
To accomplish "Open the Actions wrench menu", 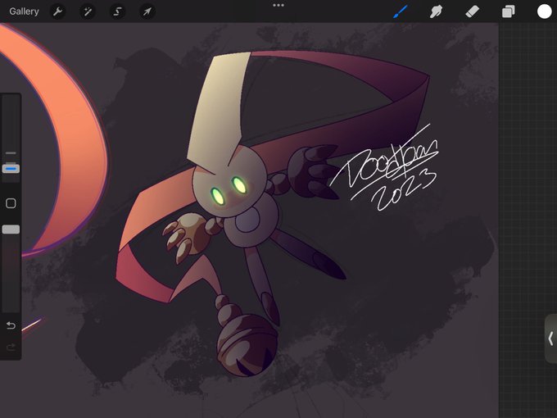I will (57, 11).
